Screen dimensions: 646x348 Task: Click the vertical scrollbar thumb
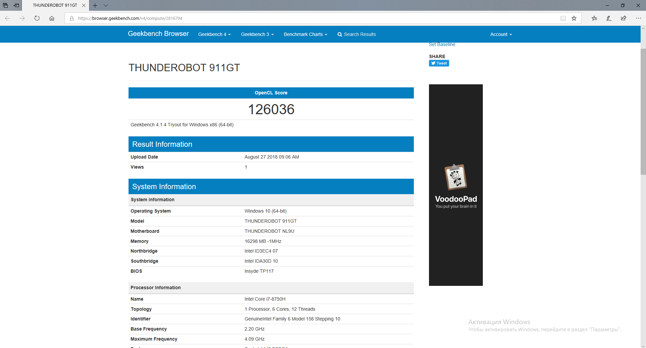(x=643, y=112)
